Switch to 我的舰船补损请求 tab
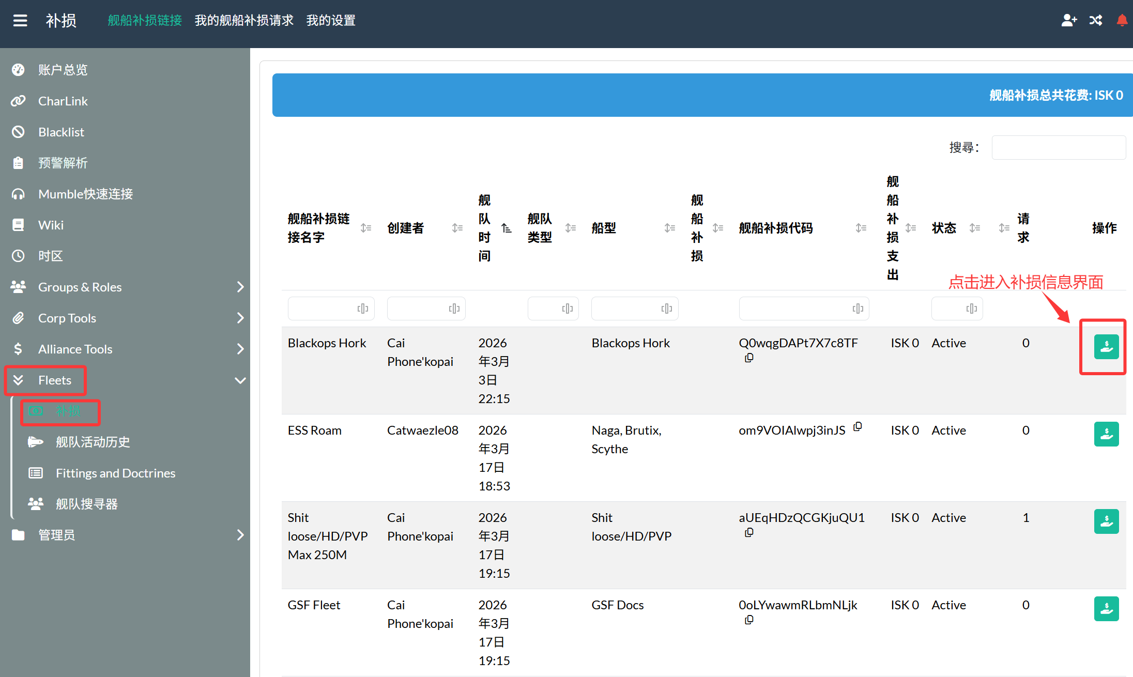This screenshot has height=677, width=1133. (x=244, y=21)
